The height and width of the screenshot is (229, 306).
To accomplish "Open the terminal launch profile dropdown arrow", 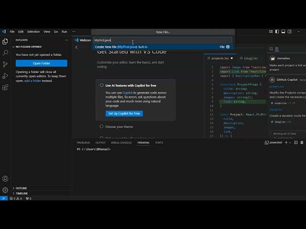I will point(290,143).
